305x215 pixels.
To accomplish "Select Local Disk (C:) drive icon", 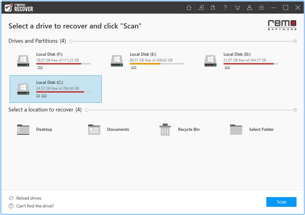I will click(x=23, y=89).
